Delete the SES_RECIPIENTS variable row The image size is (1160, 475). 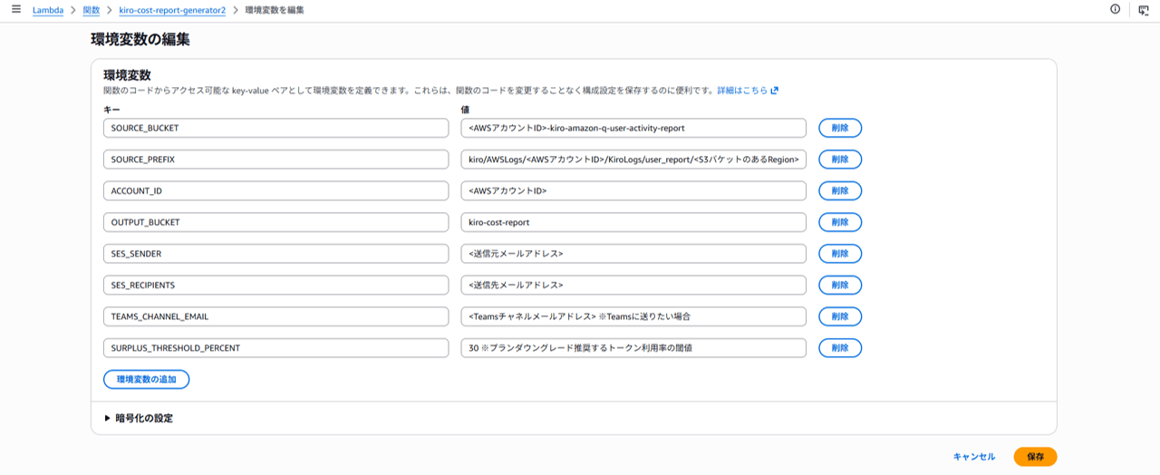point(840,286)
